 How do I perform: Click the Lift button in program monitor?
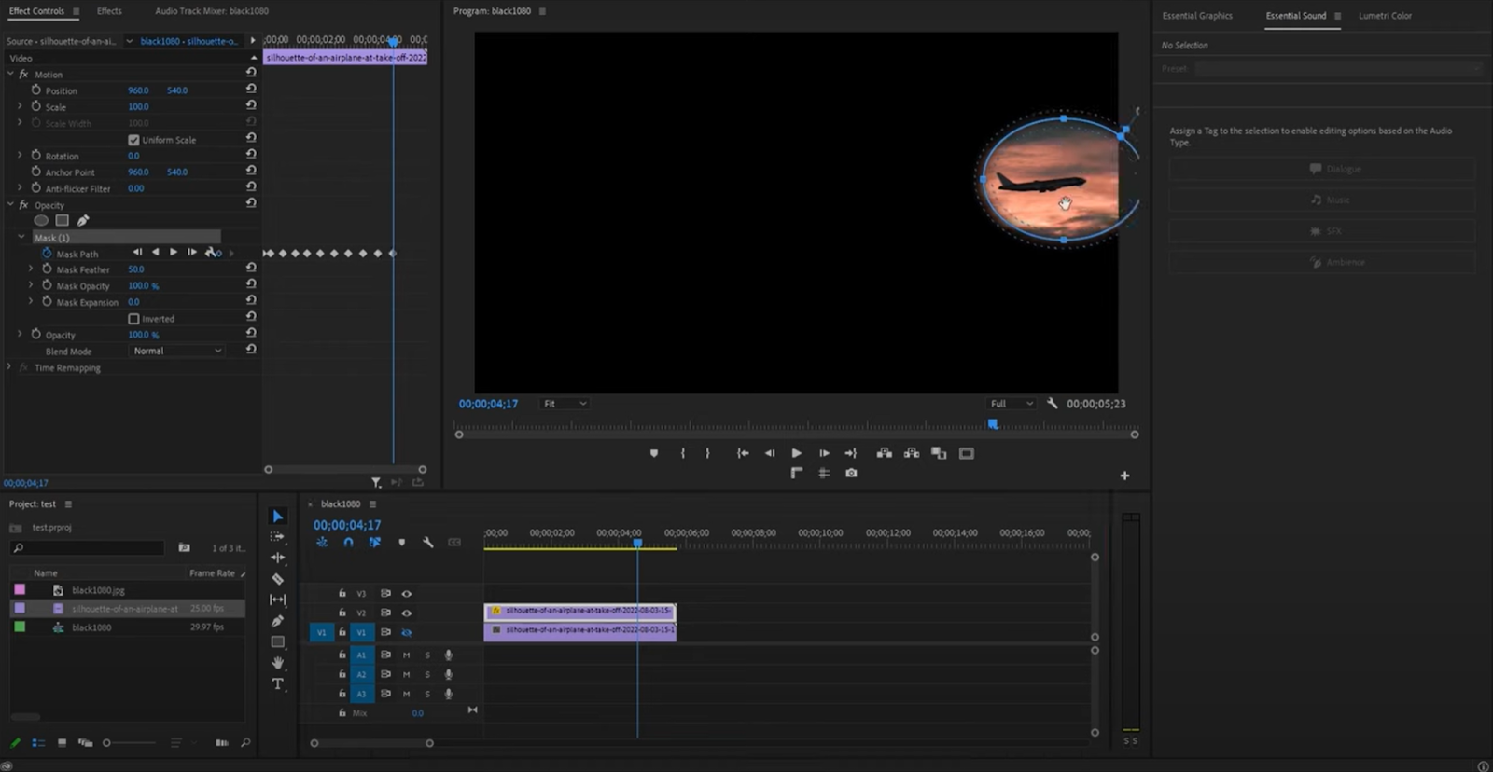[884, 453]
